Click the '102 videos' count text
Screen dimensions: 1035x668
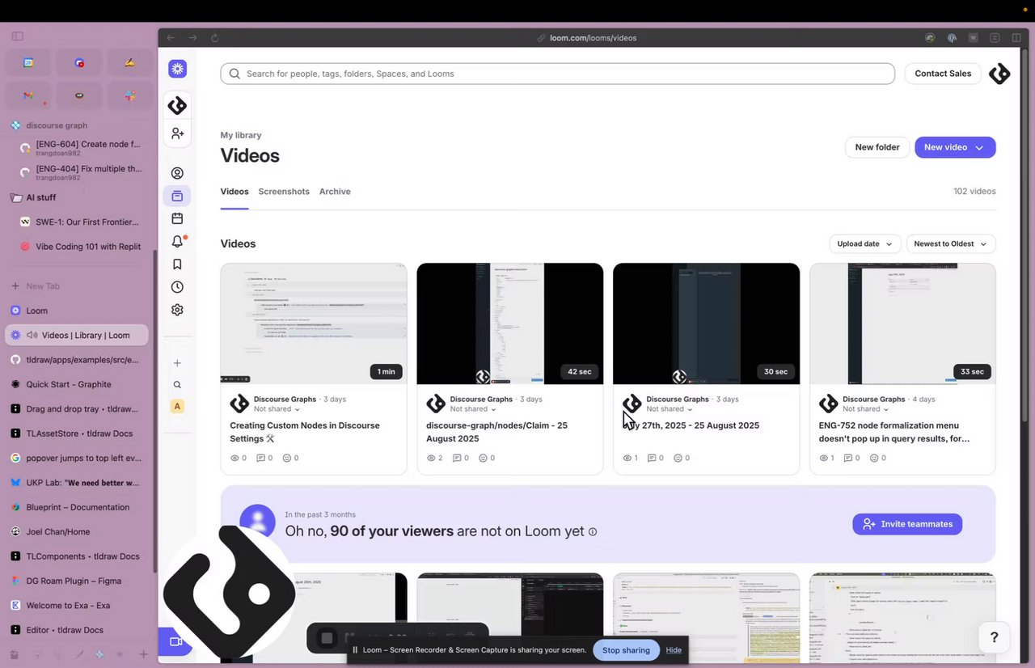(974, 192)
